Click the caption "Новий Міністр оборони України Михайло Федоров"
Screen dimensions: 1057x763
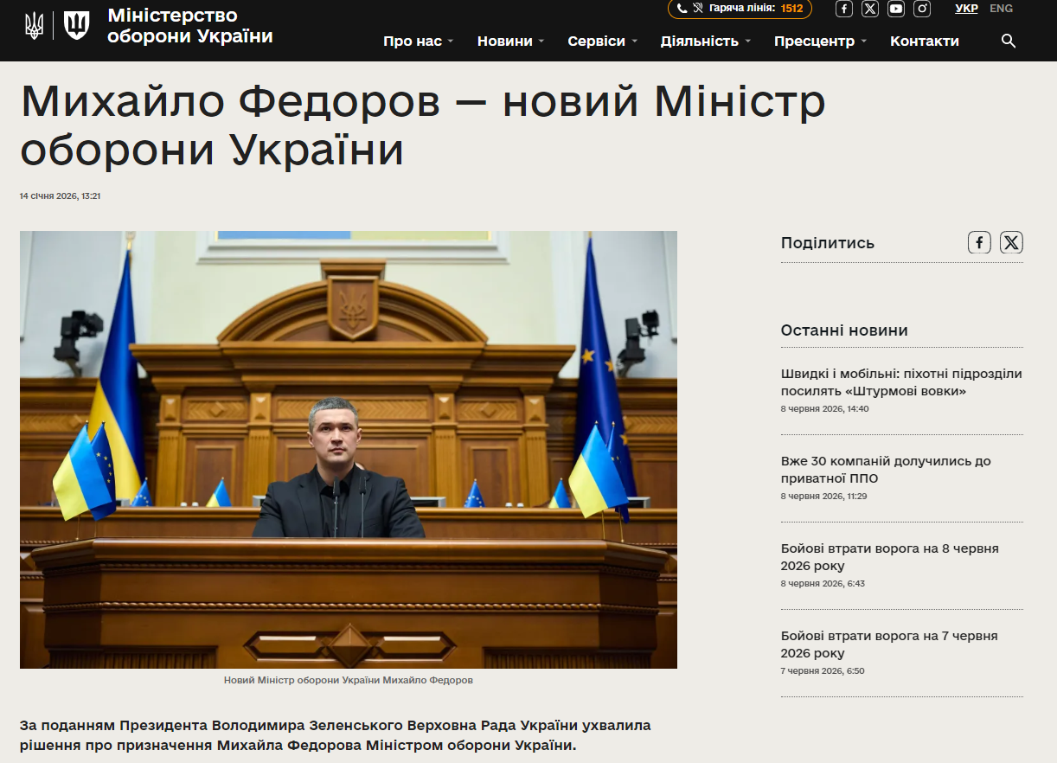pos(349,680)
